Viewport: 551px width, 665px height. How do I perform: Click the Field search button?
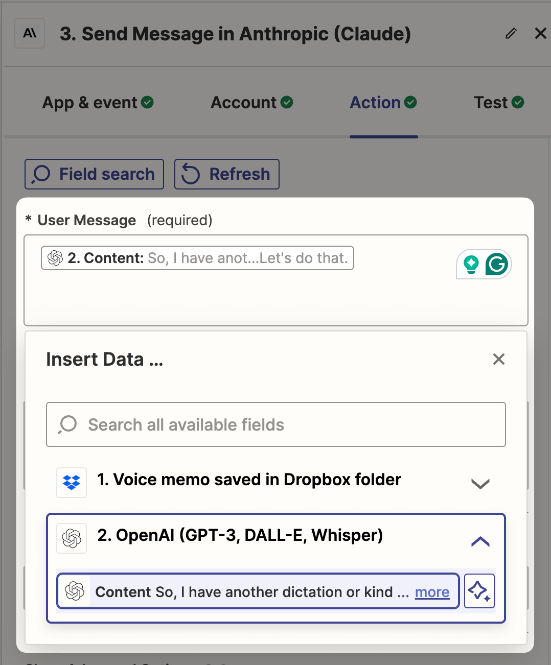click(x=95, y=174)
